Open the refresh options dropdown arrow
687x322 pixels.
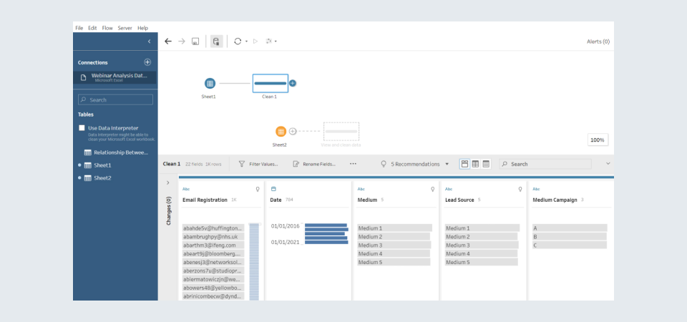tap(246, 42)
